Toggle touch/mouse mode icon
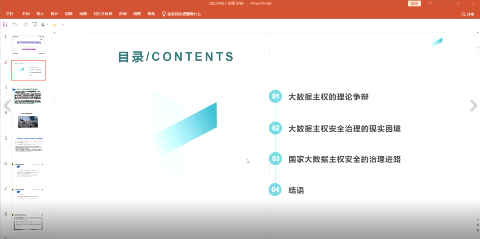 coord(43,24)
